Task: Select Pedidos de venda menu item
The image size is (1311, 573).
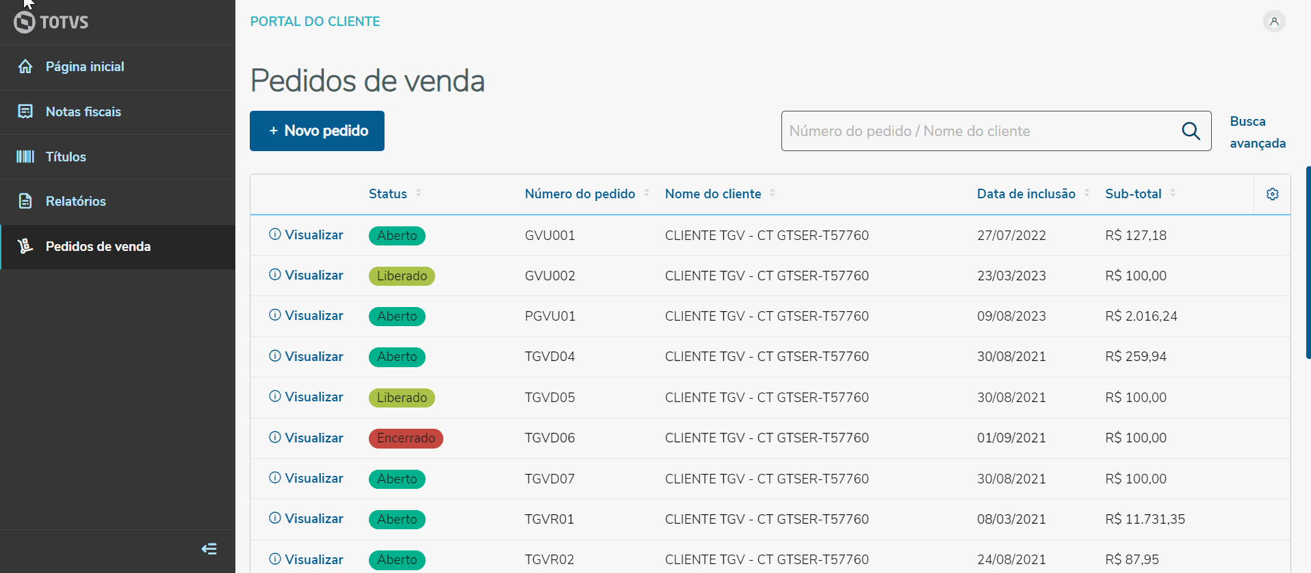Action: coord(118,247)
